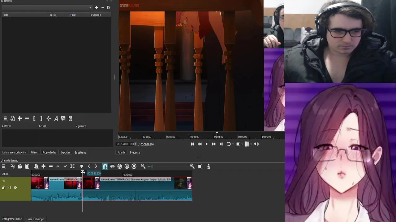Create a marker at the playhead
Screen dimensions: 396x222
[82, 166]
